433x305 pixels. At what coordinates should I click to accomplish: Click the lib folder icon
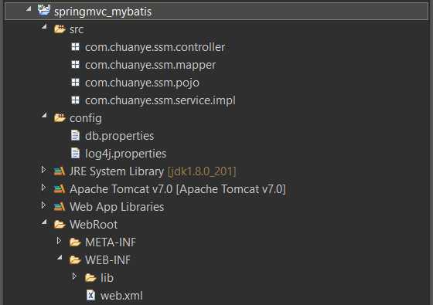[x=90, y=278]
